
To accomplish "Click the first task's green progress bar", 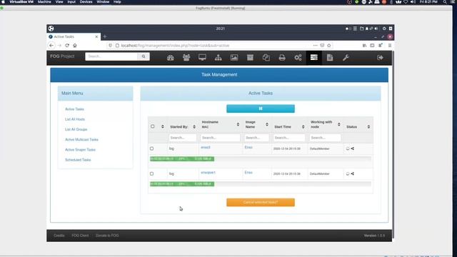I will pos(182,158).
